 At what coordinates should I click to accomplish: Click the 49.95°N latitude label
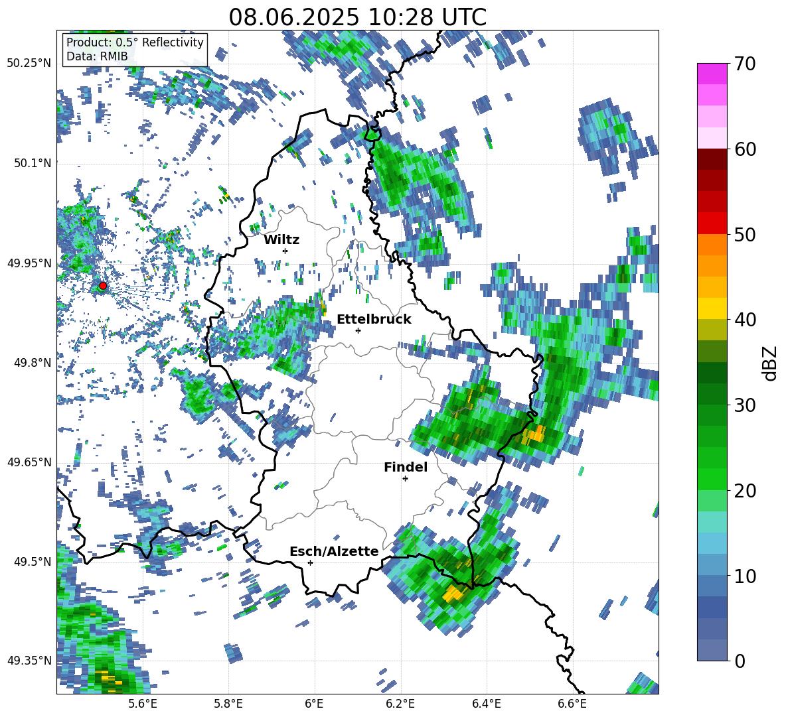(x=29, y=263)
